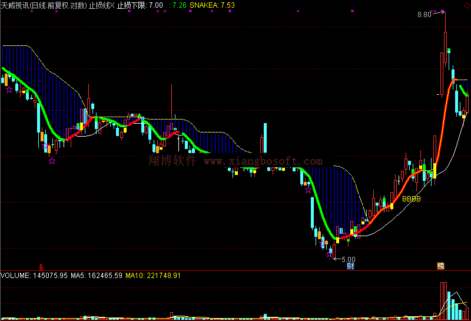Open the 榜 ranking marker
This screenshot has height=321, width=471.
(x=440, y=266)
